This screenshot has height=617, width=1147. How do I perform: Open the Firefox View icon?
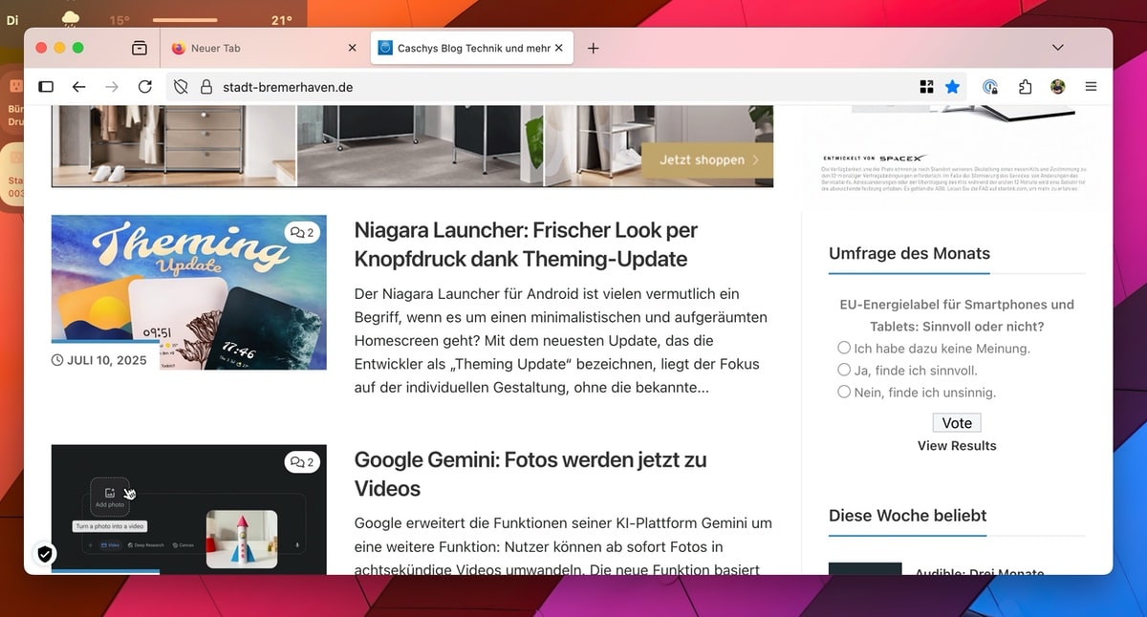coord(140,48)
